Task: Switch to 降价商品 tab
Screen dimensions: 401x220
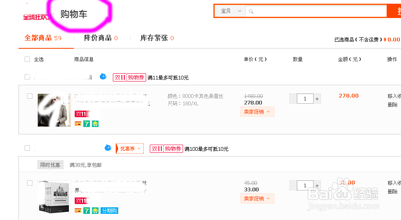Action: tap(101, 38)
